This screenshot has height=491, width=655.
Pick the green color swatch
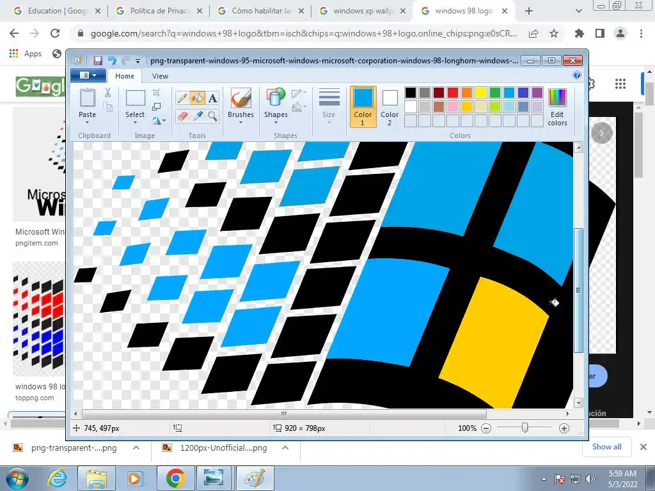point(495,93)
